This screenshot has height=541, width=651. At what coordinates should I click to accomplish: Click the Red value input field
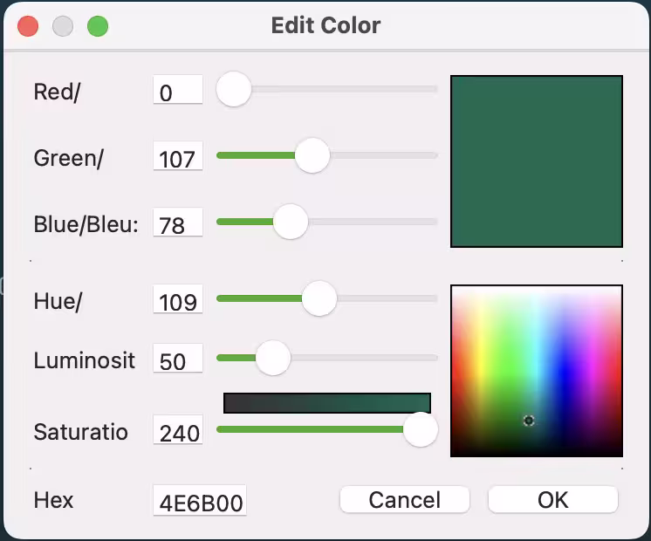pyautogui.click(x=178, y=90)
